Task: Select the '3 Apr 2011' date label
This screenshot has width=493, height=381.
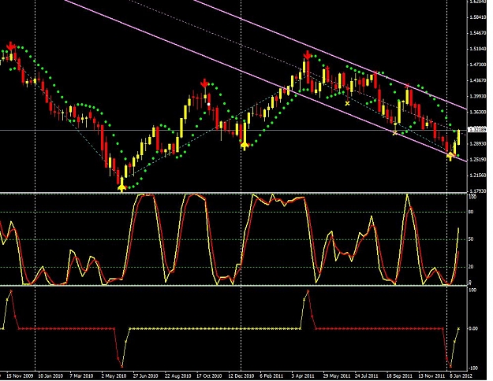Action: coord(303,375)
